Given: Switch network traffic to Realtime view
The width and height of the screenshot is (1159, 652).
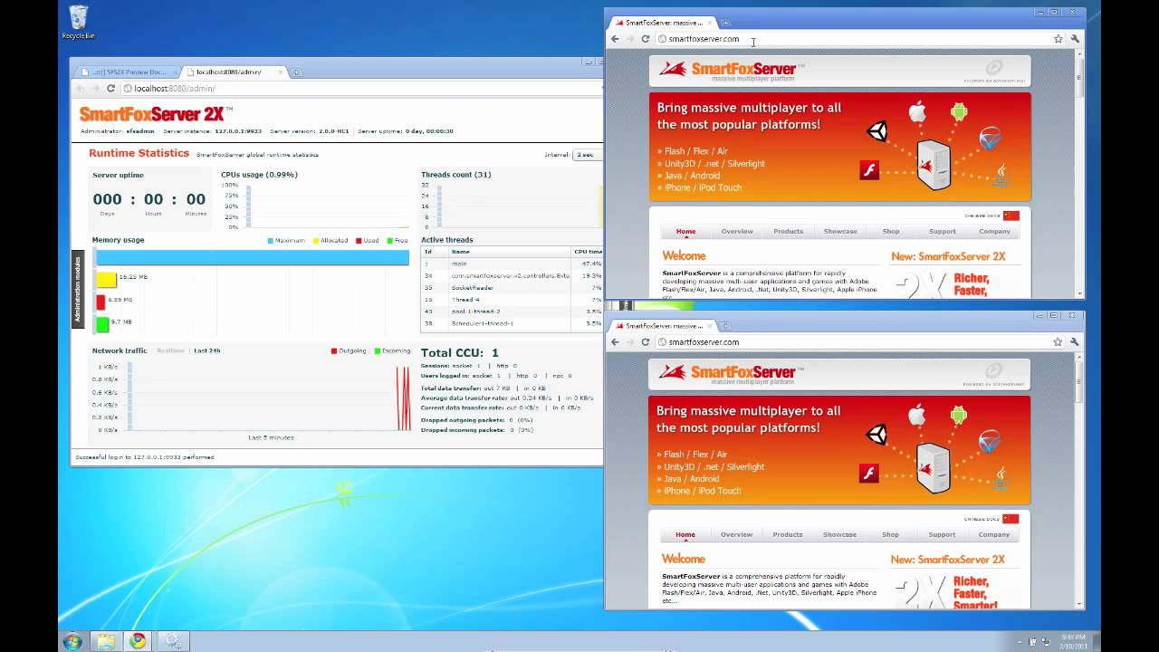Looking at the screenshot, I should pos(170,350).
